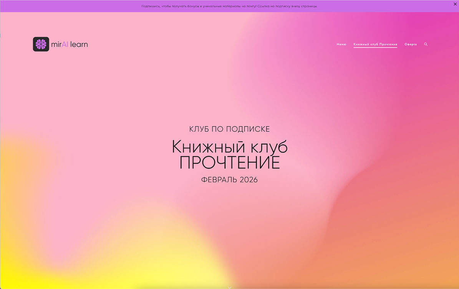Screen dimensions: 459x289
Task: Click the word 'ПОДПИСКЕ' in the subtitle
Action: 249,129
